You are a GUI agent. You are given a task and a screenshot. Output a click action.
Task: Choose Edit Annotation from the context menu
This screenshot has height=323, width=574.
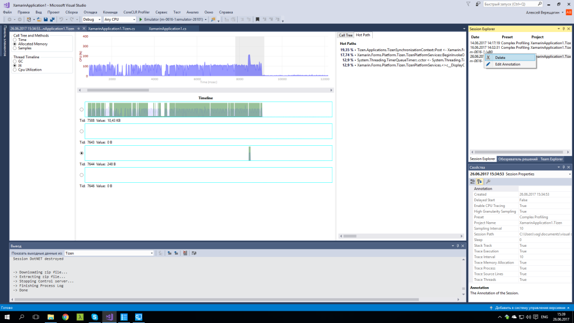pyautogui.click(x=510, y=64)
